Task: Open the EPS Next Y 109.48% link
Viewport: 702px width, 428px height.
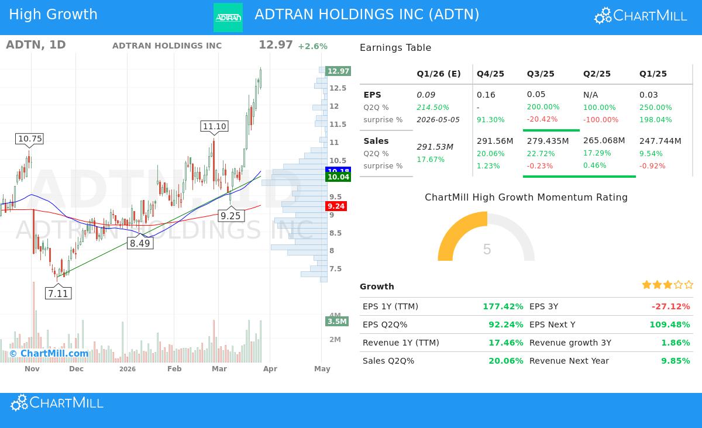Action: [671, 324]
